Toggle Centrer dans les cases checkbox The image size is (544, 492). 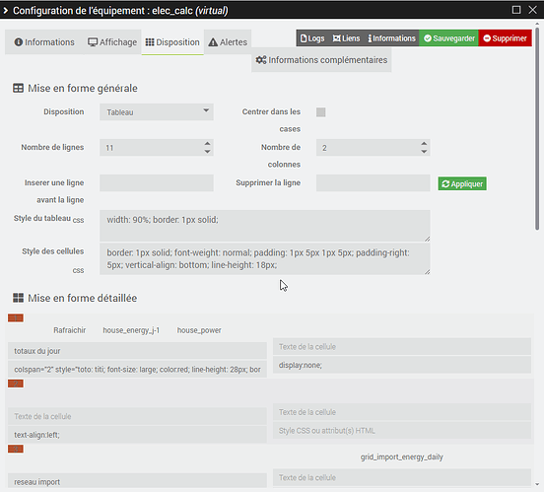point(321,112)
